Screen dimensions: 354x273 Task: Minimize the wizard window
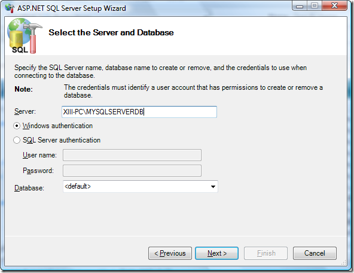tap(300, 6)
